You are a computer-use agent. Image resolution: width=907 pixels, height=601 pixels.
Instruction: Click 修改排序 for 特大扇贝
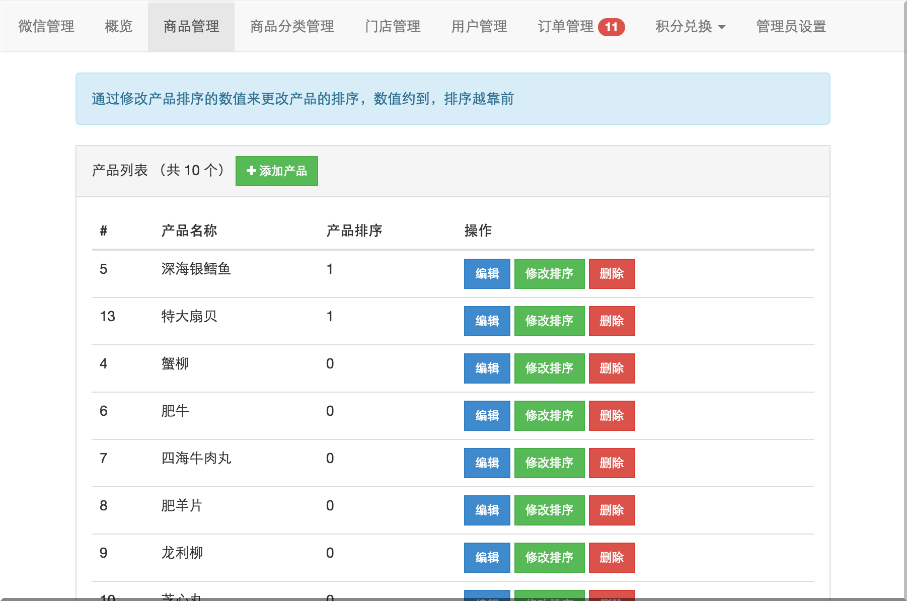549,321
